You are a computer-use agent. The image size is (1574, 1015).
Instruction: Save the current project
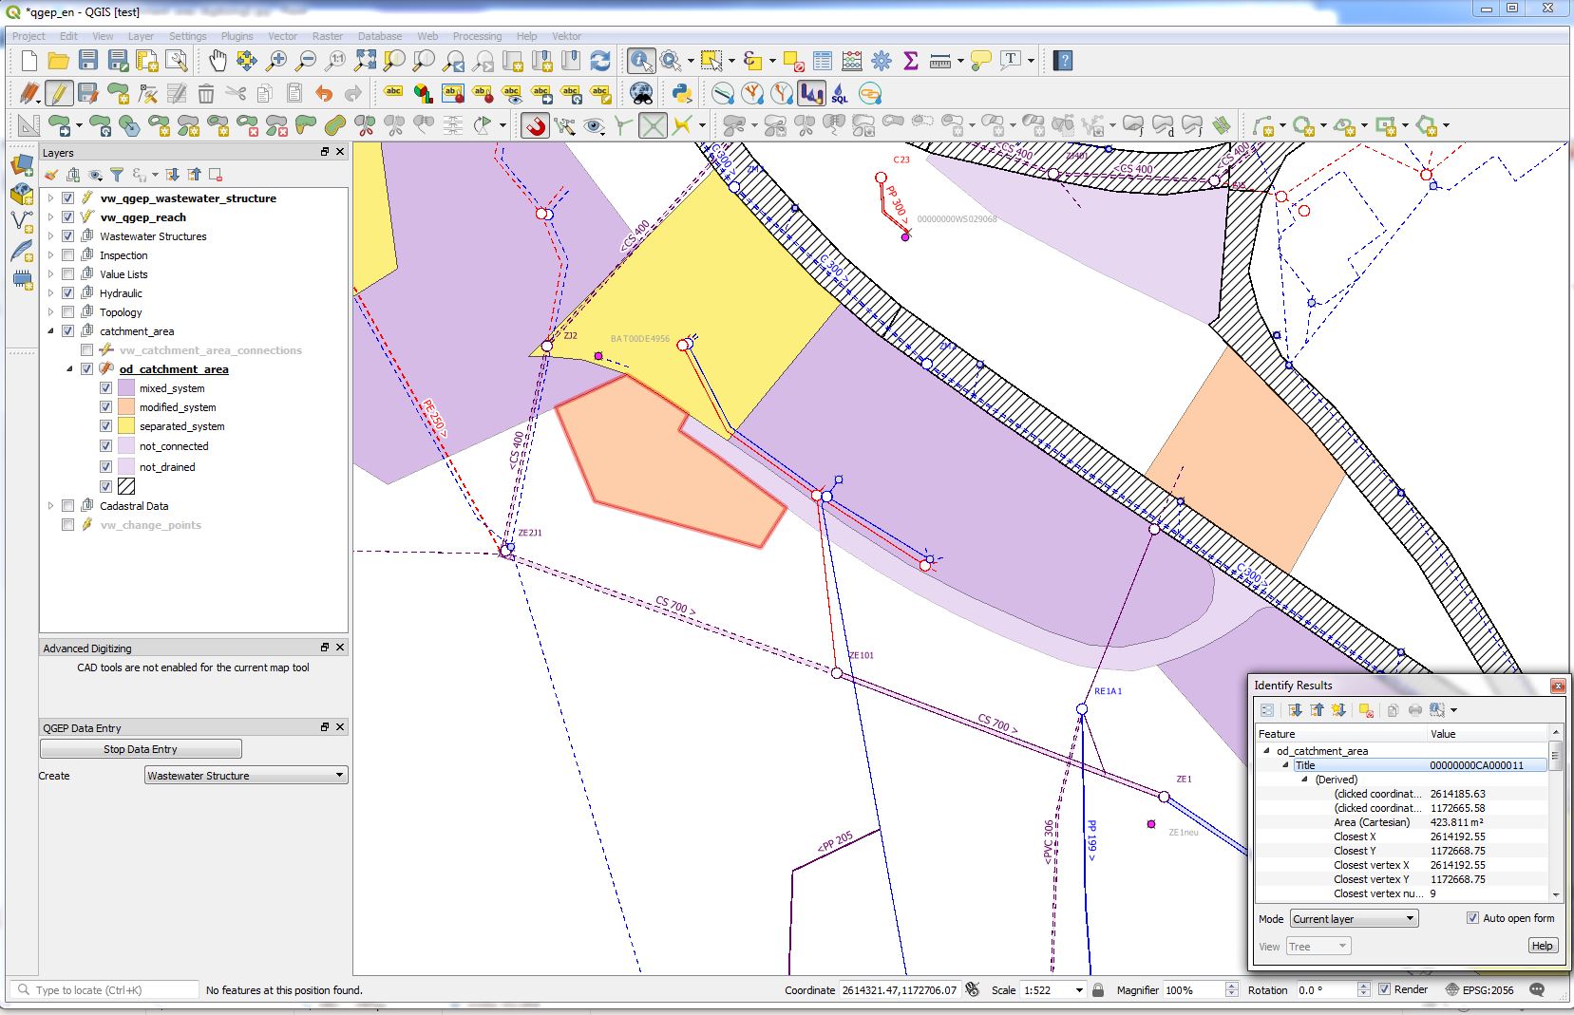[x=88, y=62]
